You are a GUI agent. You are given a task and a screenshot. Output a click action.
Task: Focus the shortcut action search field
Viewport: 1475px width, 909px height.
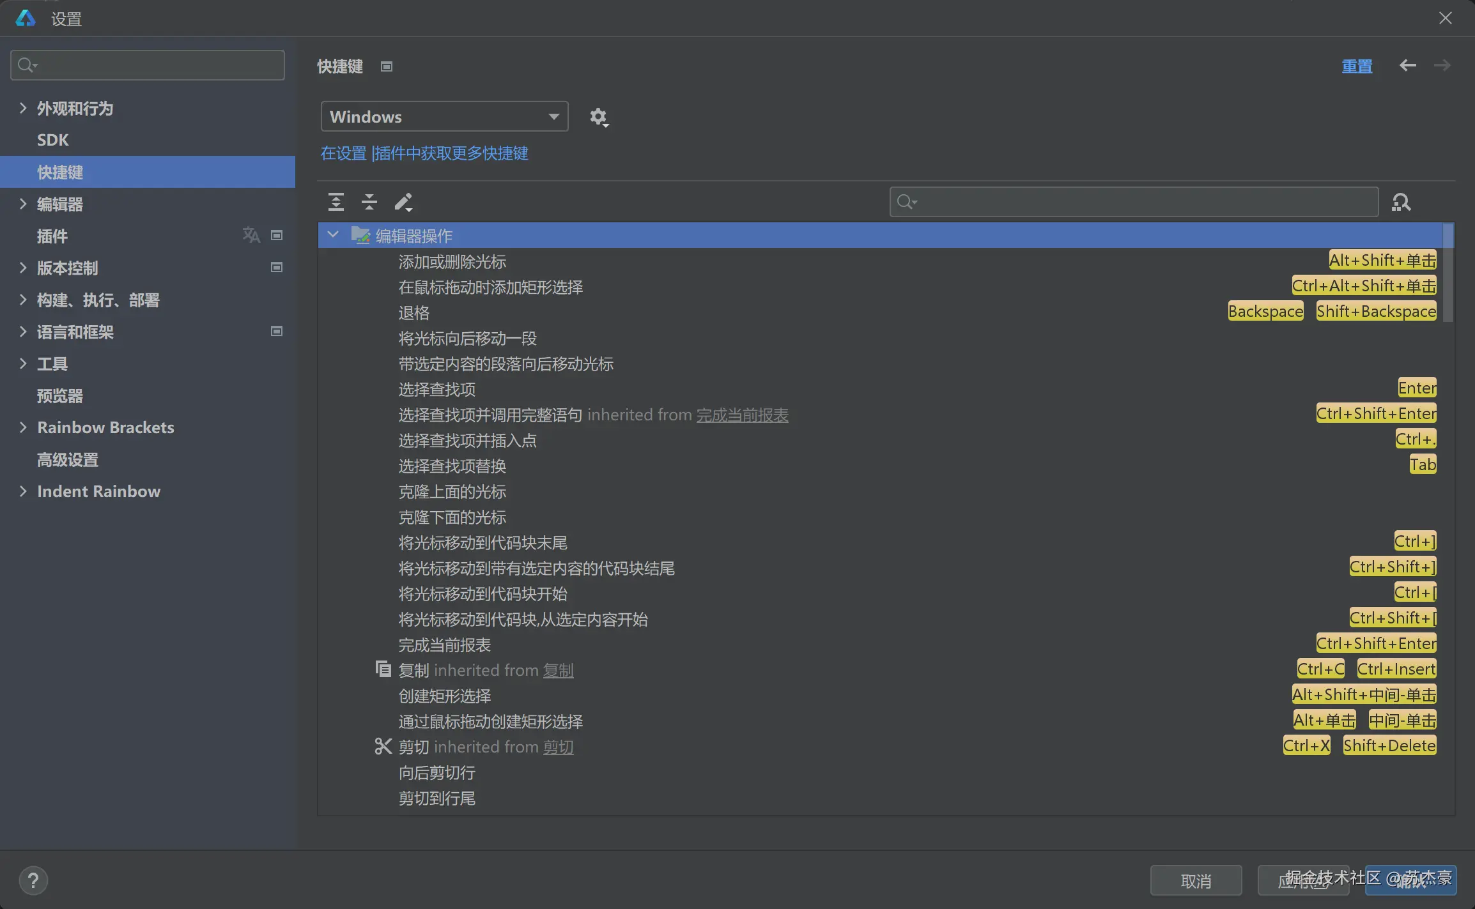(x=1144, y=202)
